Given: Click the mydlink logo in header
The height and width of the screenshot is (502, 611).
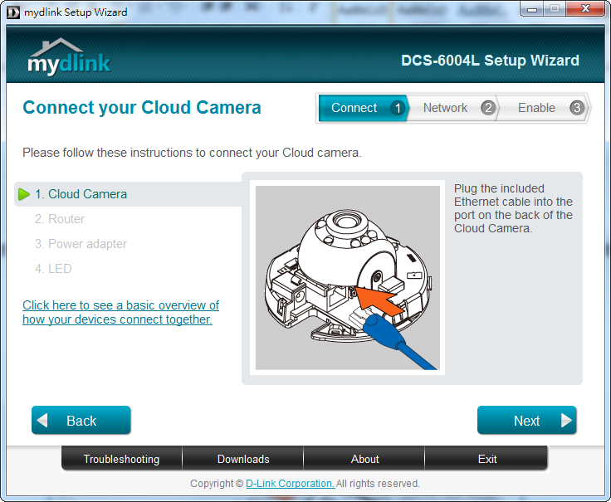Looking at the screenshot, I should (x=69, y=56).
